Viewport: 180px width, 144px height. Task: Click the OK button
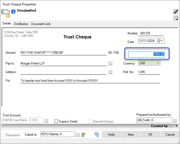click(150, 134)
